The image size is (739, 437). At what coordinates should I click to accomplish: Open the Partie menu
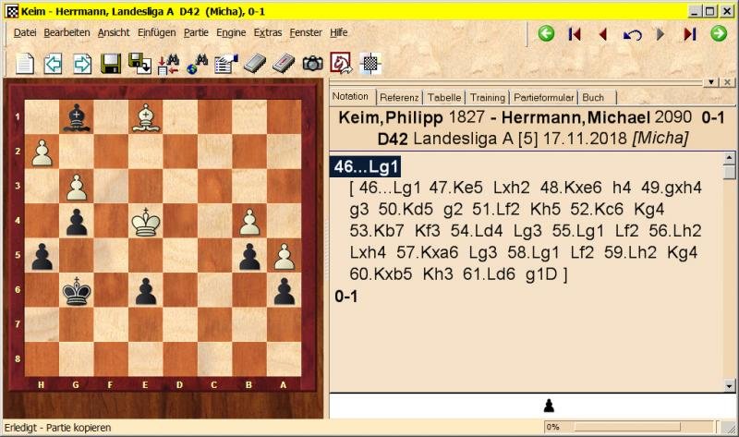pos(196,32)
